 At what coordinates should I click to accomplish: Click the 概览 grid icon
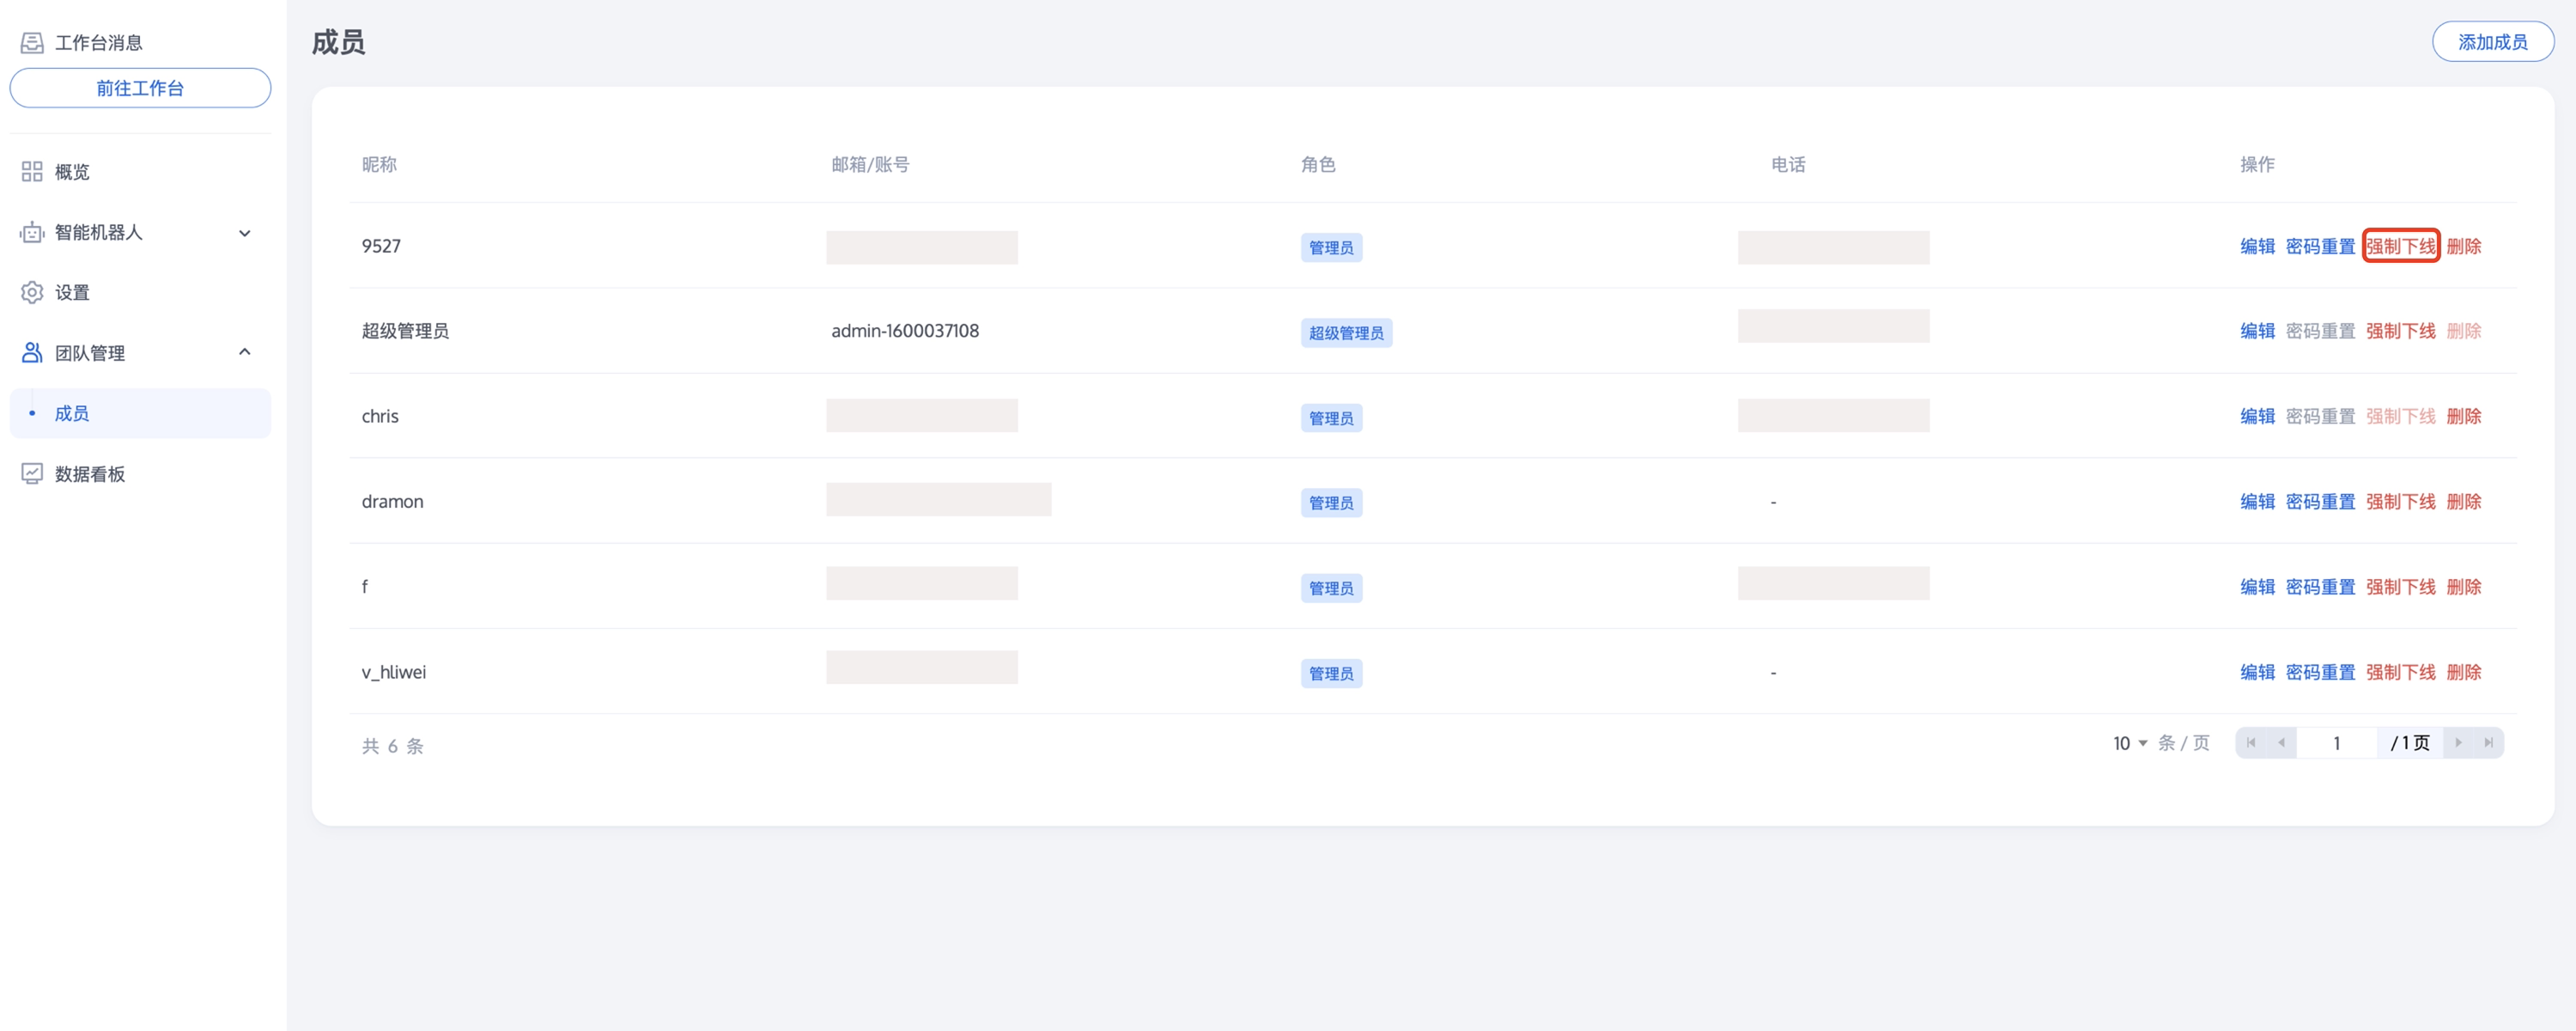[32, 172]
